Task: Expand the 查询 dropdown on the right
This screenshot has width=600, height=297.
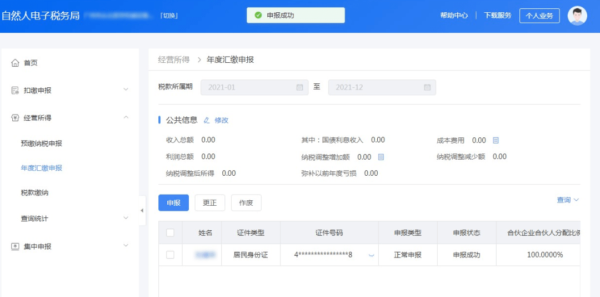Action: tap(568, 200)
